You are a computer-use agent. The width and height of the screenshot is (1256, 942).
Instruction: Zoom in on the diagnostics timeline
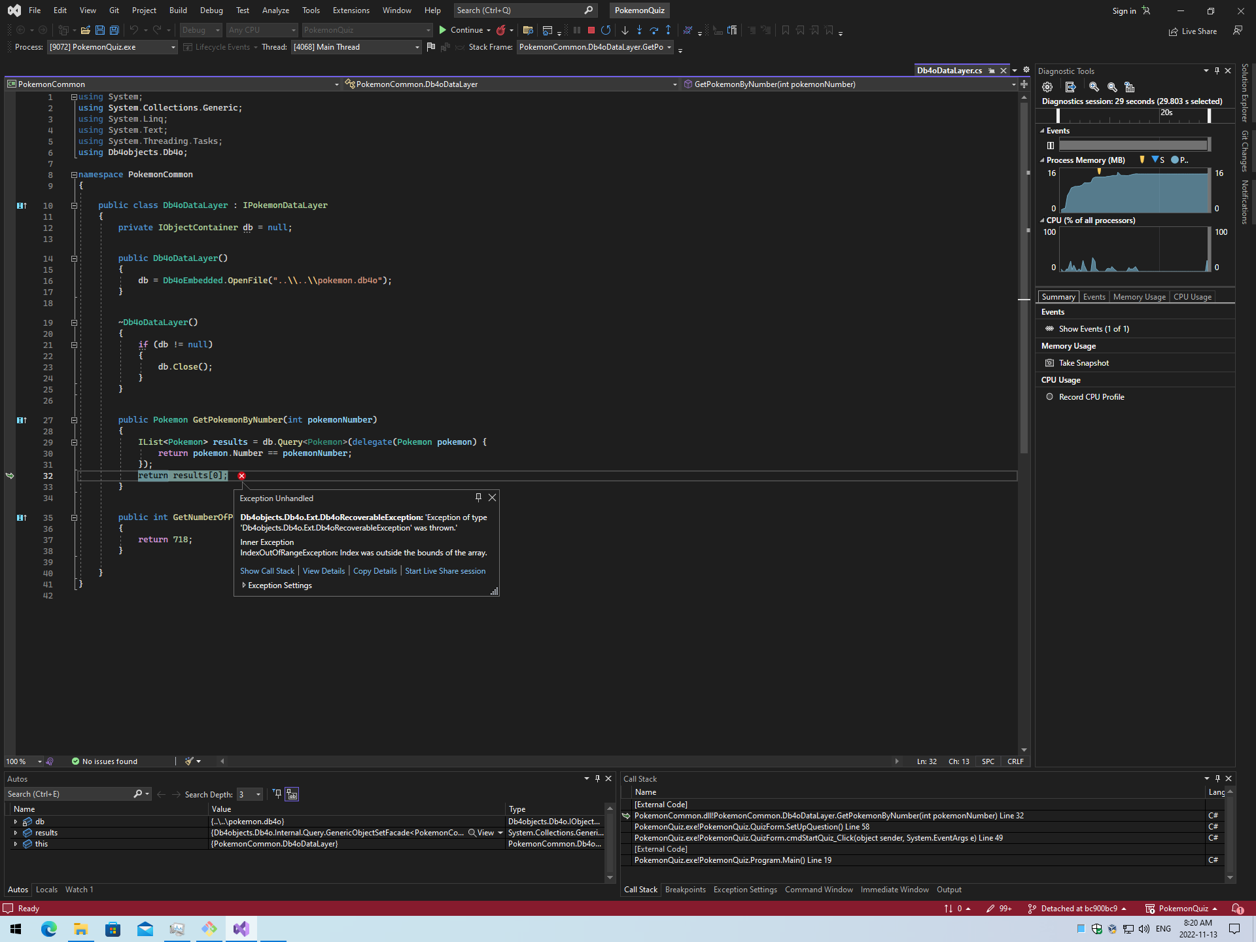(1094, 87)
